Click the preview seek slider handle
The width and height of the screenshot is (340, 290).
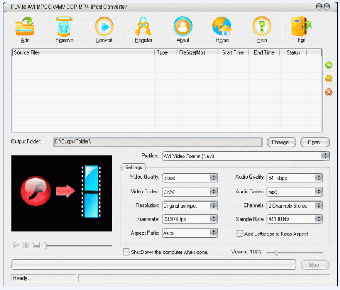[45, 246]
